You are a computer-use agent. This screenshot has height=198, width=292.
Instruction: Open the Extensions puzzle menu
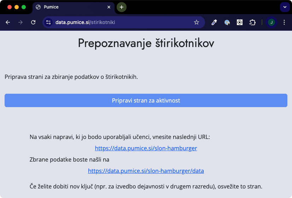click(x=252, y=22)
